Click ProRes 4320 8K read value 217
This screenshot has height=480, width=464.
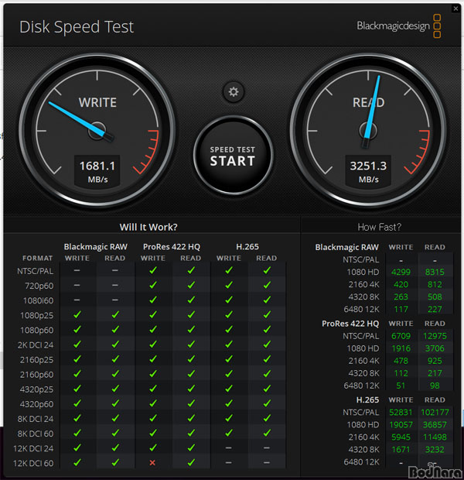(435, 373)
